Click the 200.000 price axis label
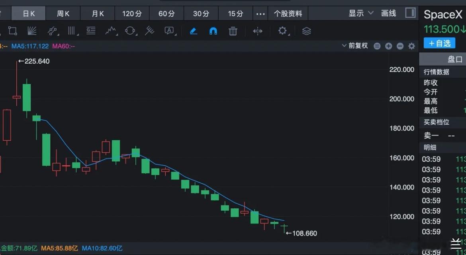The height and width of the screenshot is (255, 466). point(401,99)
